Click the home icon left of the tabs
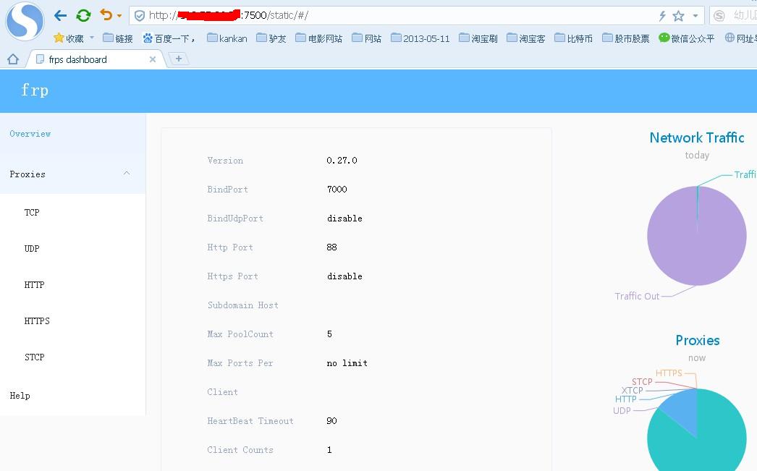The image size is (757, 471). pos(12,59)
